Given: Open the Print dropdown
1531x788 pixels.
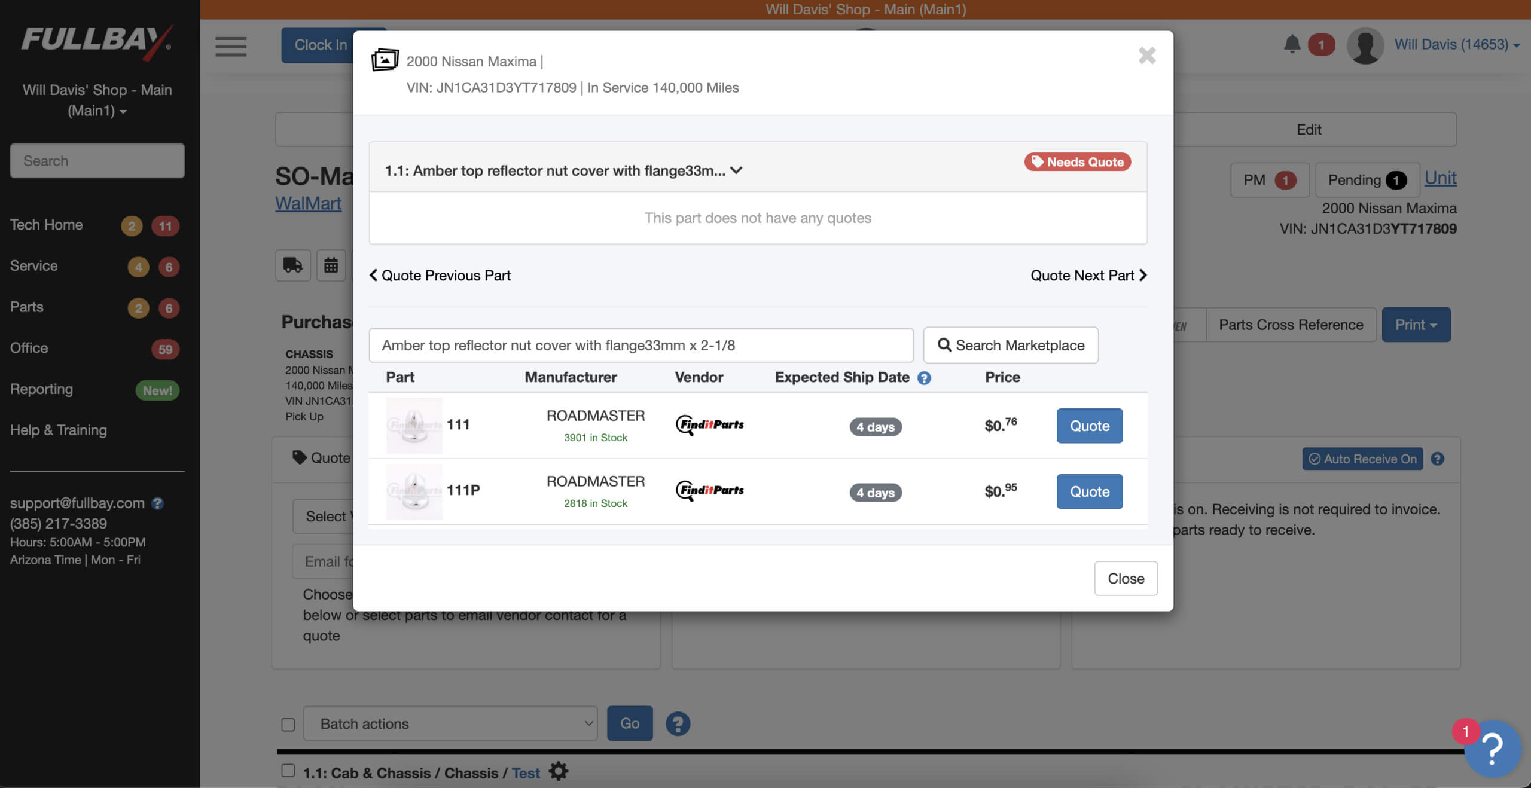Looking at the screenshot, I should [1416, 325].
